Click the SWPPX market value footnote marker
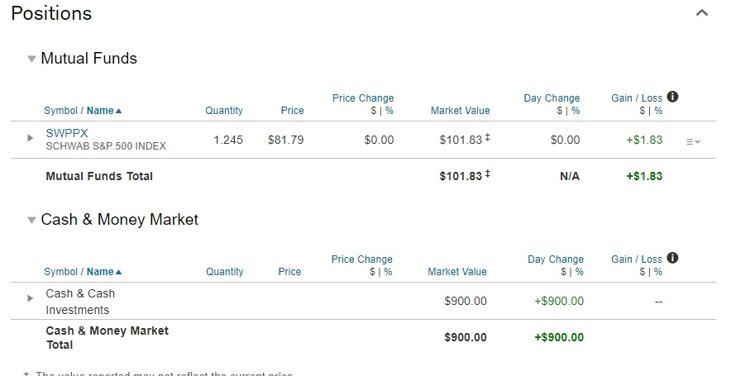Image resolution: width=731 pixels, height=376 pixels. click(x=487, y=137)
